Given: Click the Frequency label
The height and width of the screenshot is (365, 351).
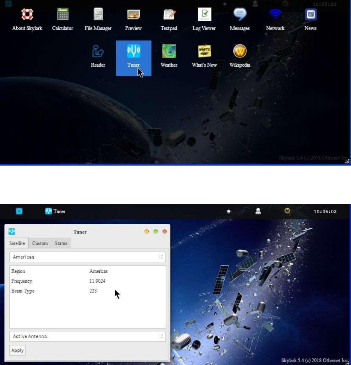Looking at the screenshot, I should (22, 281).
